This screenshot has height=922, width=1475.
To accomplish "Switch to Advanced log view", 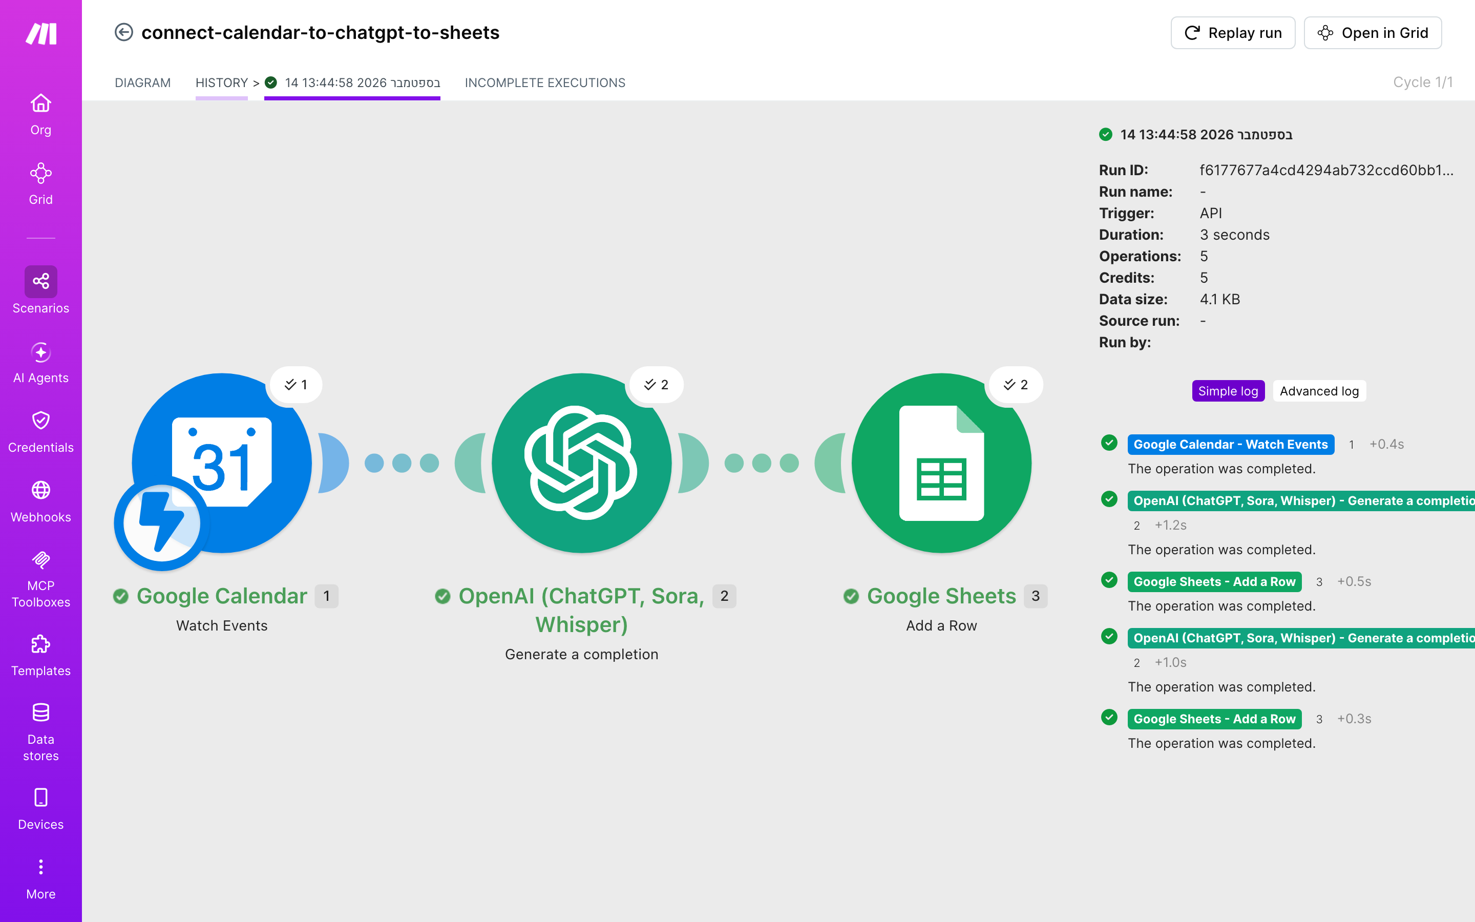I will pos(1319,391).
